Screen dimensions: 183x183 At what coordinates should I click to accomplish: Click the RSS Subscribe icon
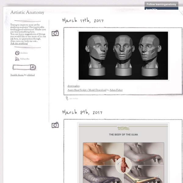[17, 59]
